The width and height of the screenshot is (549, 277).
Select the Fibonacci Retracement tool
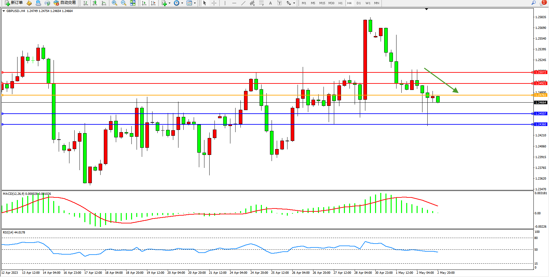[262, 3]
